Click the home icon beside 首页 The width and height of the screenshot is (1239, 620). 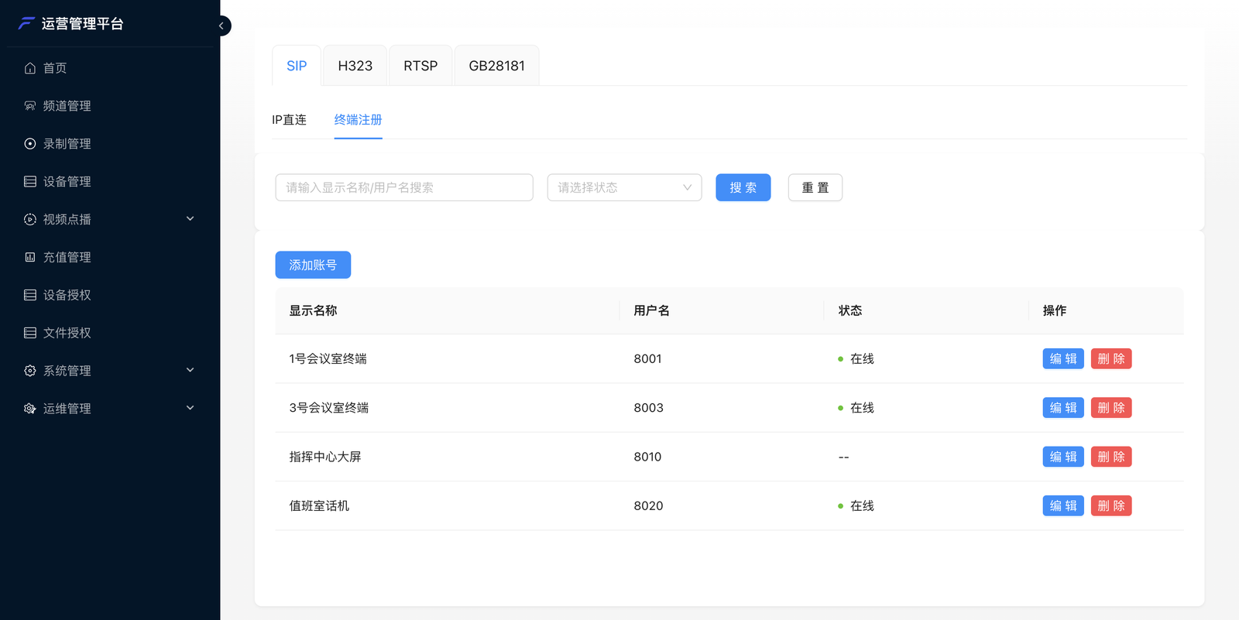(30, 68)
